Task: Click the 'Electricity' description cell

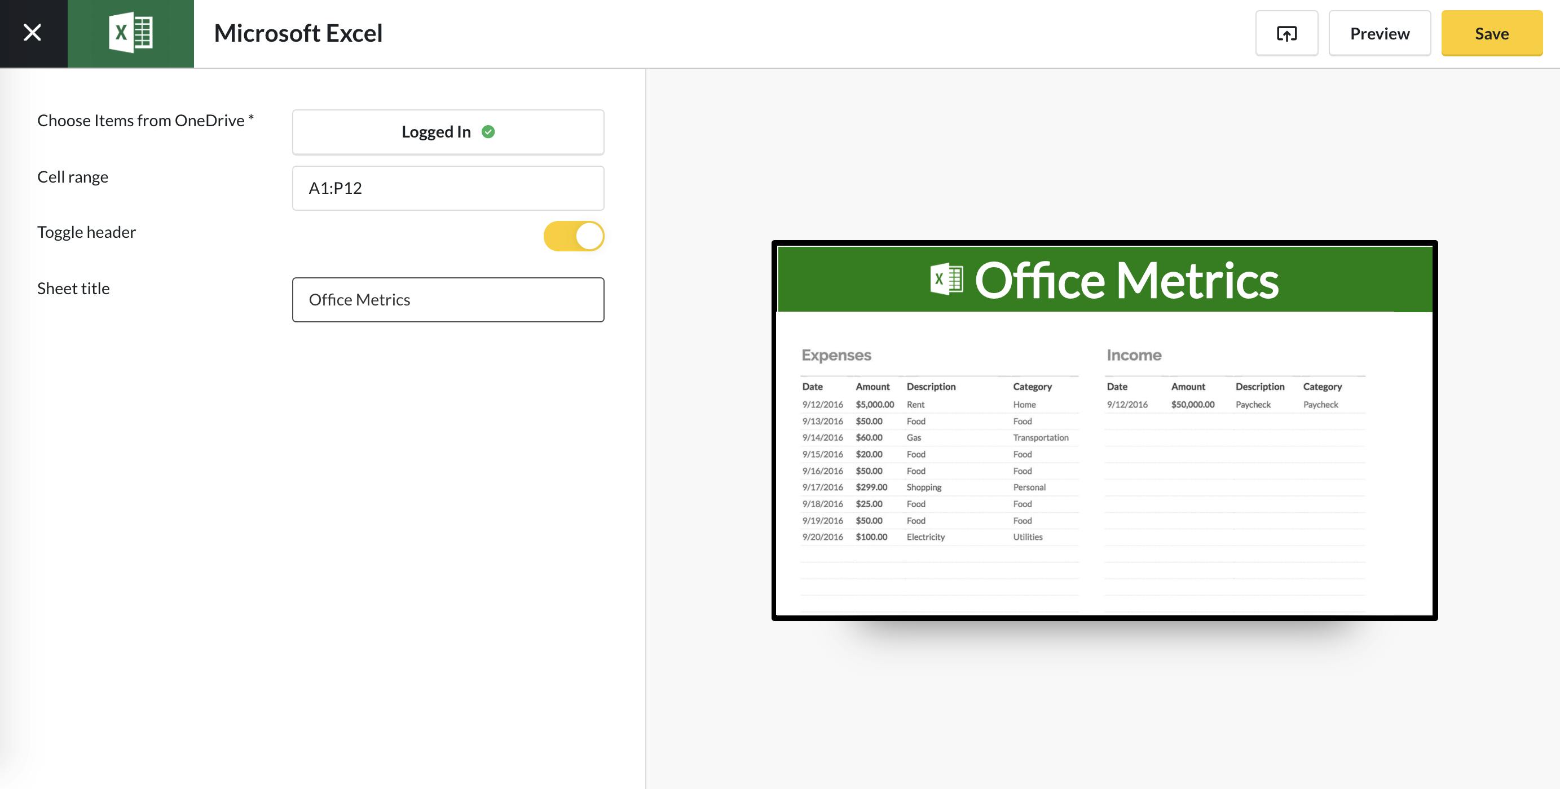Action: 926,537
